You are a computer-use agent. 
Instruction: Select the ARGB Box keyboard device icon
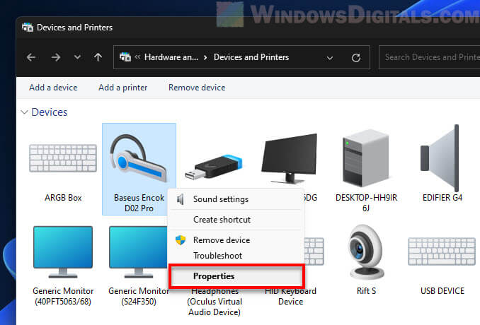click(x=63, y=158)
